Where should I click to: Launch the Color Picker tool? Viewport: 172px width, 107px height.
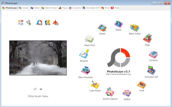click(95, 85)
